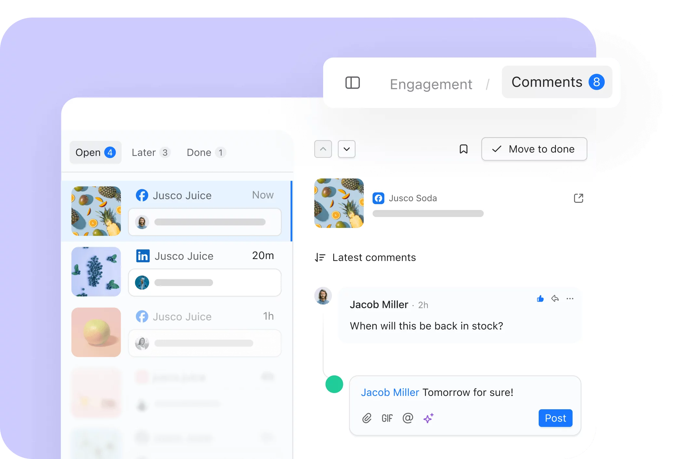Go to the next conversation chevron
Viewport: 697px width, 459px height.
coord(347,149)
